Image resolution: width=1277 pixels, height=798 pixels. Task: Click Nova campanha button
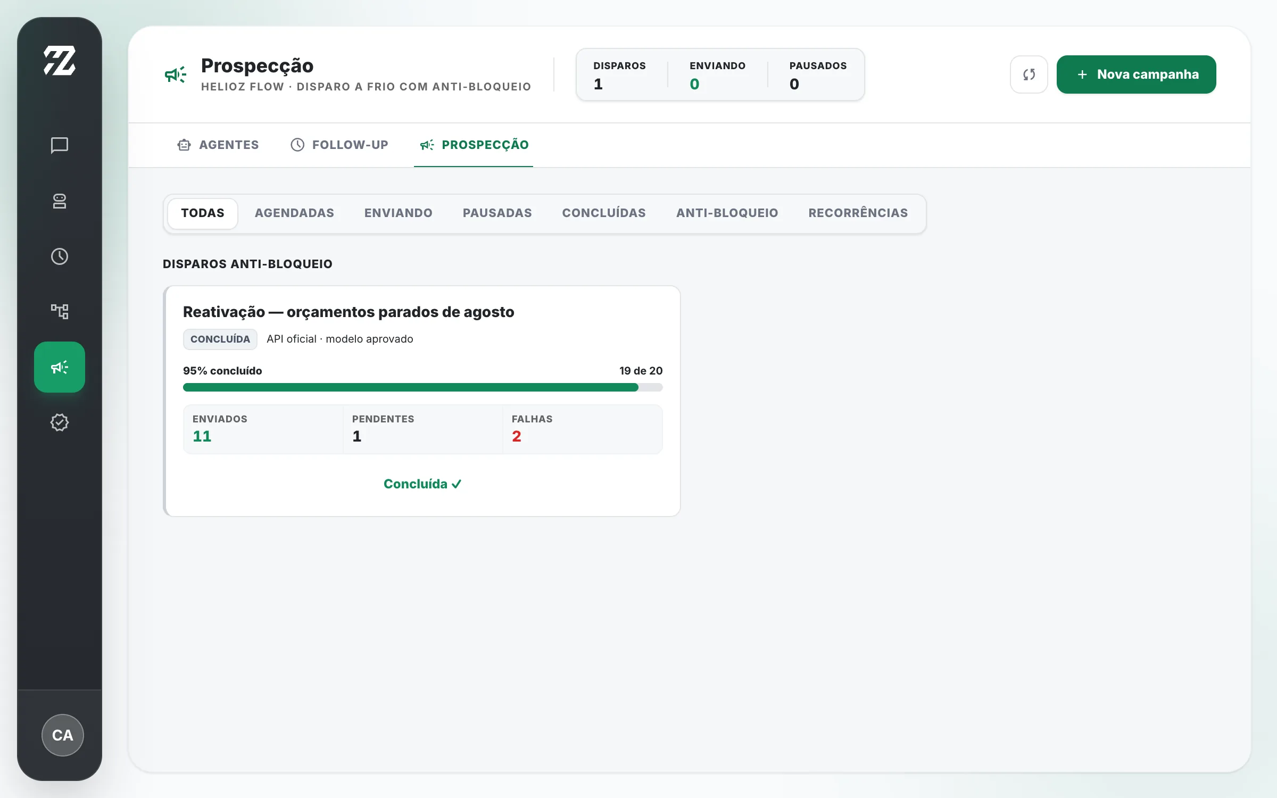point(1137,74)
